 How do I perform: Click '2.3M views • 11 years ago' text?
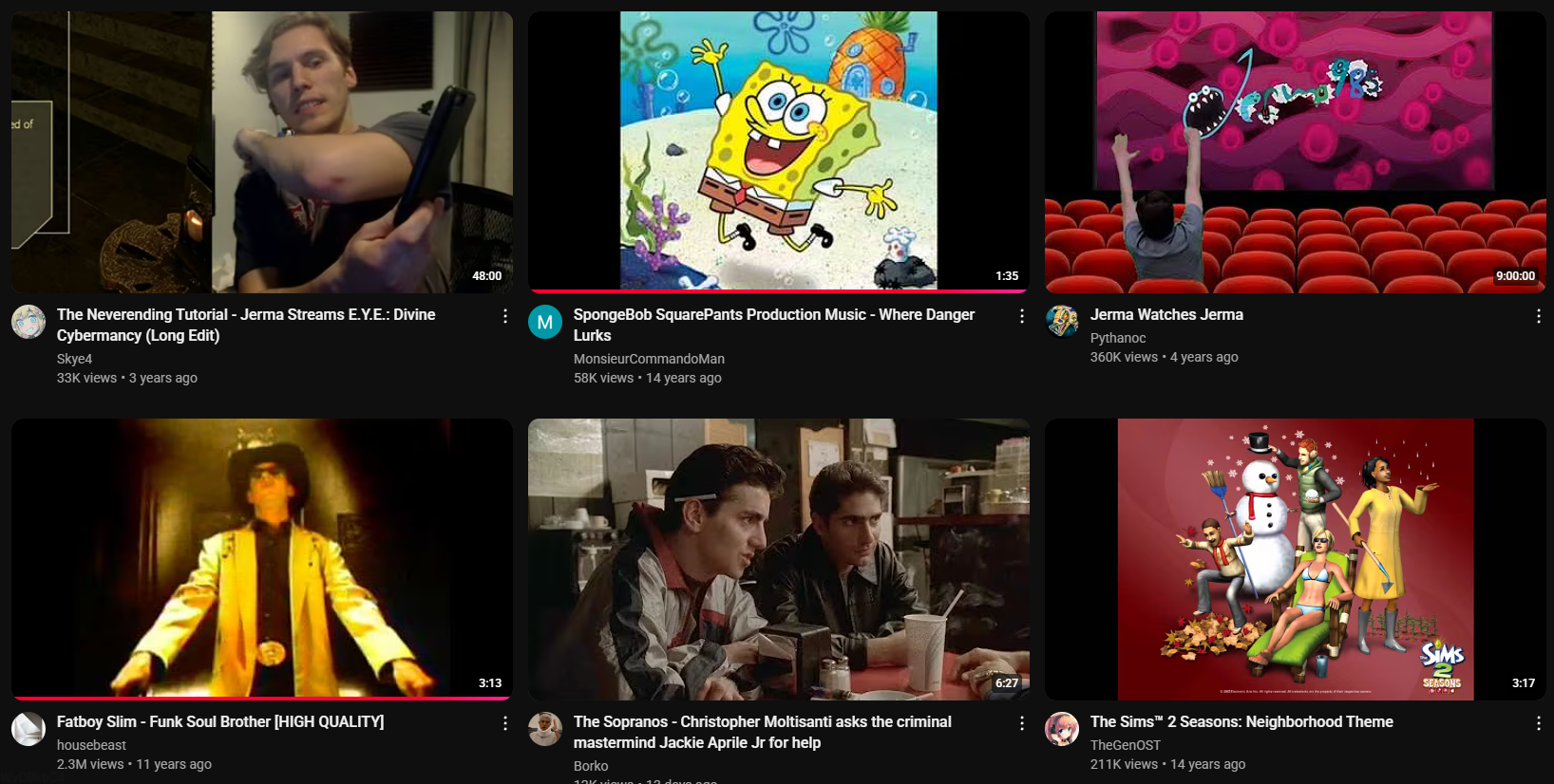[134, 764]
